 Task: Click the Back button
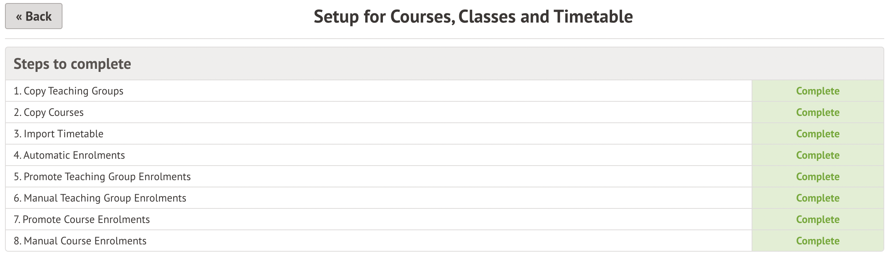coord(34,16)
